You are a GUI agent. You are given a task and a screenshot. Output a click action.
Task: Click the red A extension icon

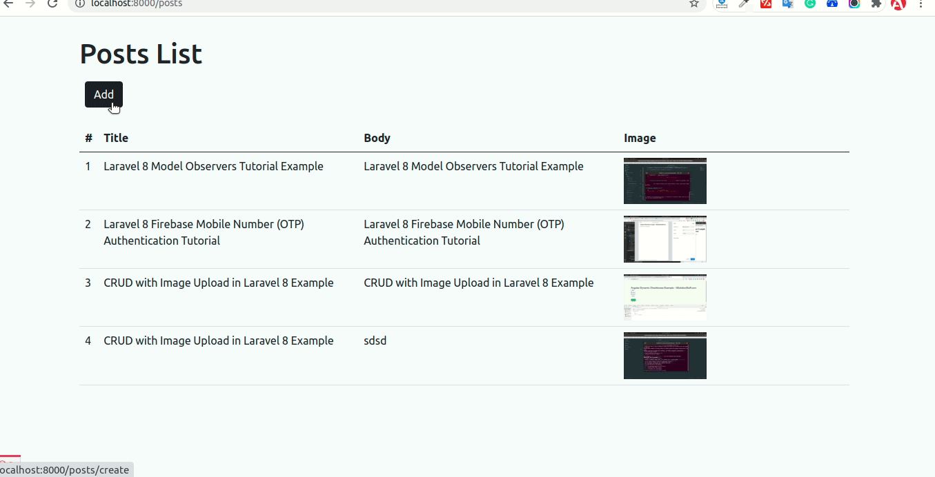tap(899, 5)
